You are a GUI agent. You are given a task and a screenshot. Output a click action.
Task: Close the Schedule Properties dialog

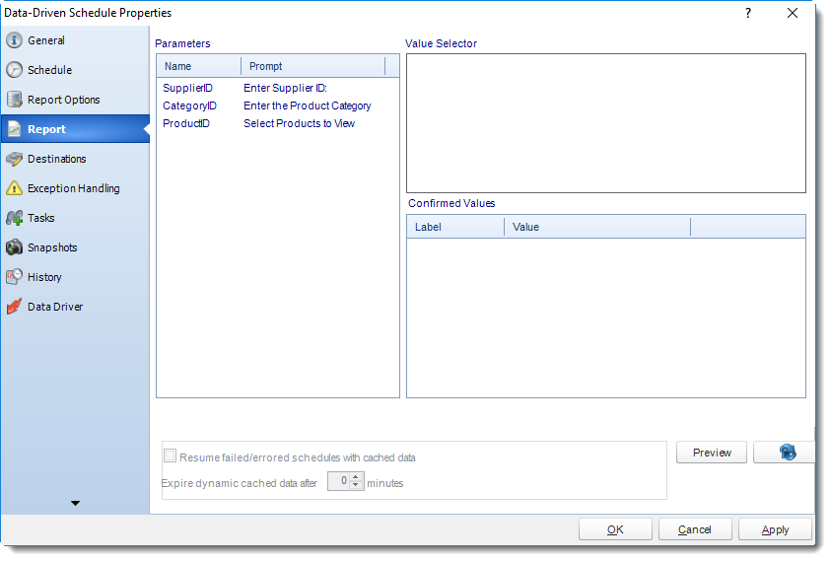pos(793,13)
